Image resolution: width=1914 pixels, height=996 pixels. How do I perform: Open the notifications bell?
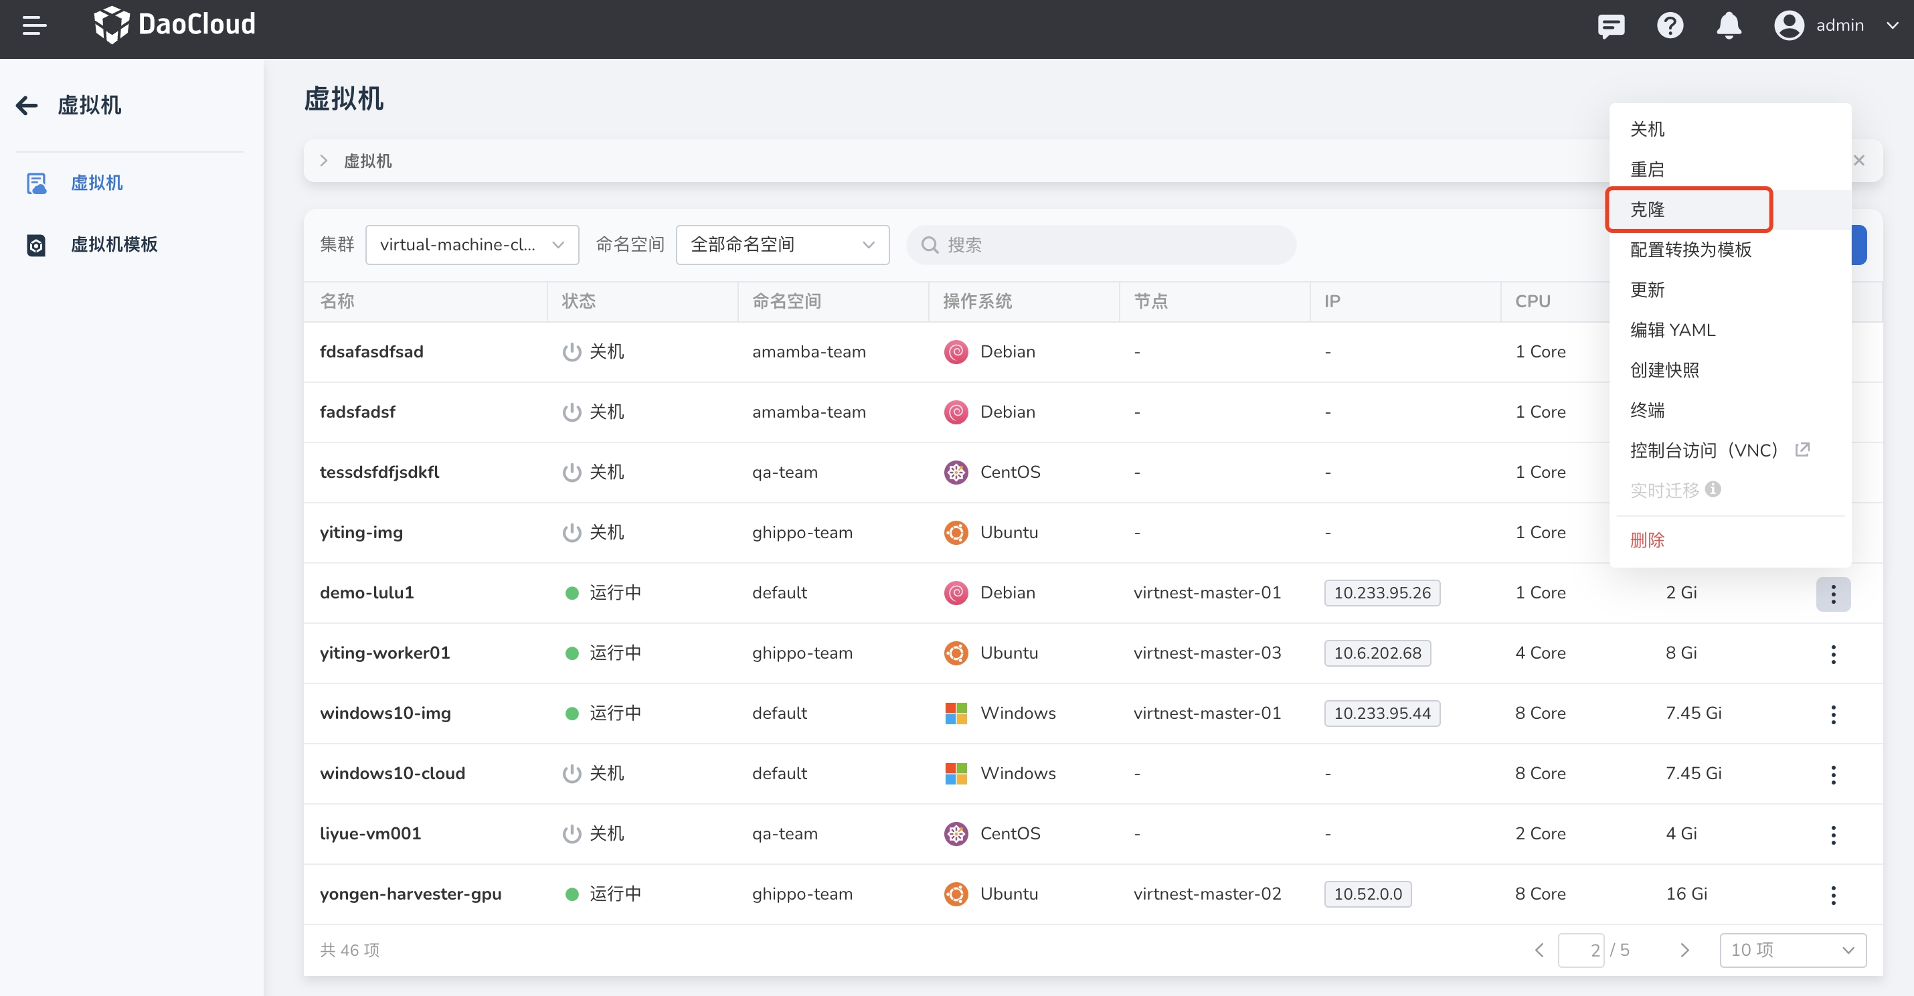pyautogui.click(x=1728, y=26)
